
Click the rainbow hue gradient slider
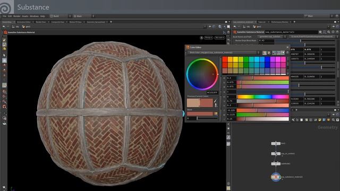coord(263,97)
